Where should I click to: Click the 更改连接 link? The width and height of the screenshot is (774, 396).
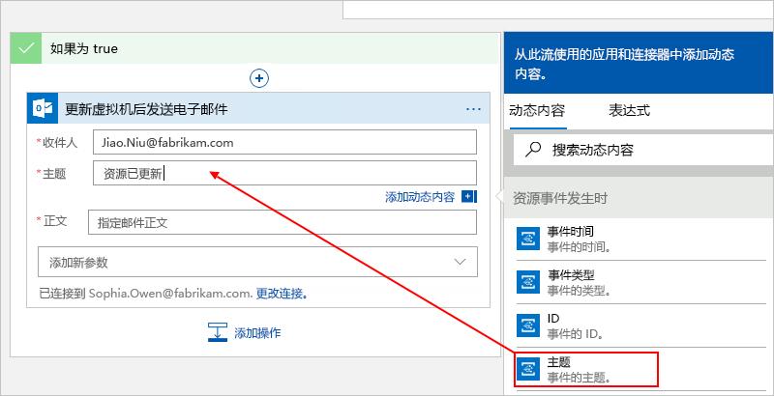(x=282, y=294)
